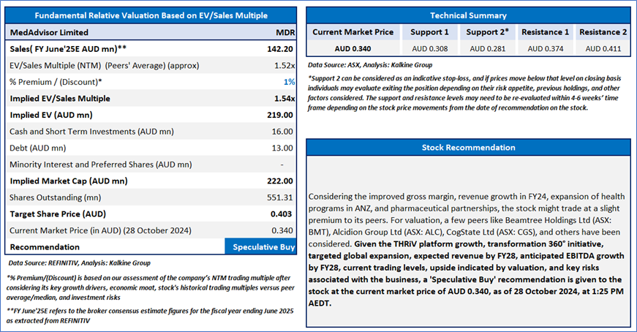Click the 'Stock Recommendation' header
This screenshot has width=637, height=332.
(468, 148)
